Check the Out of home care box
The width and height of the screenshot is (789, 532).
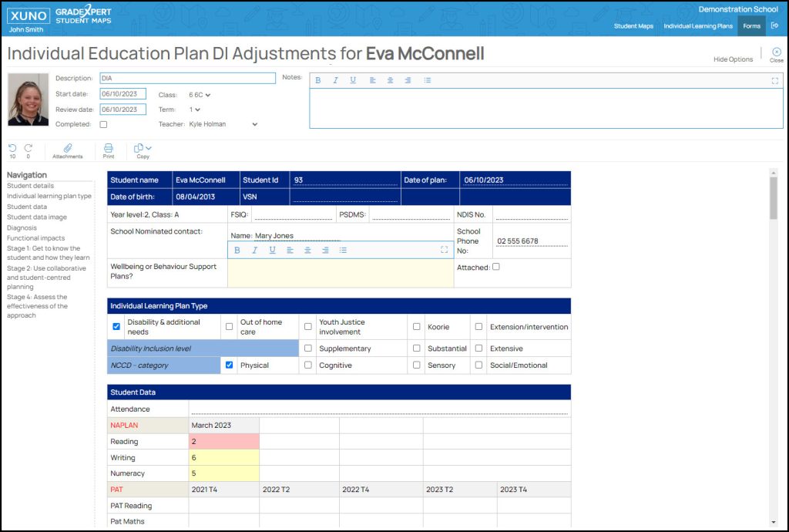pyautogui.click(x=230, y=327)
